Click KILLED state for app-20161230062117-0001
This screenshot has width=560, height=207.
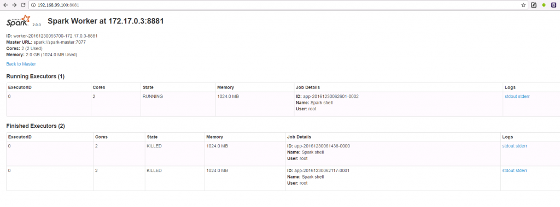coord(154,170)
